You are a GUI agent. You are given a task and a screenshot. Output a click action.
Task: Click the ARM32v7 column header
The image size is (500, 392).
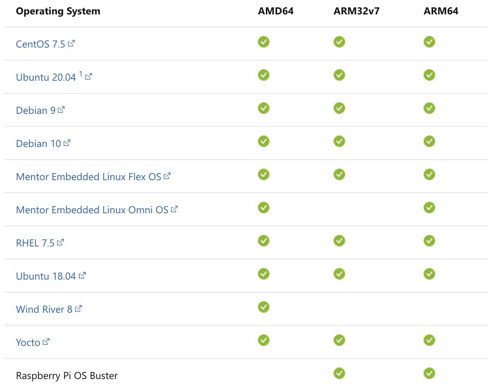coord(357,11)
